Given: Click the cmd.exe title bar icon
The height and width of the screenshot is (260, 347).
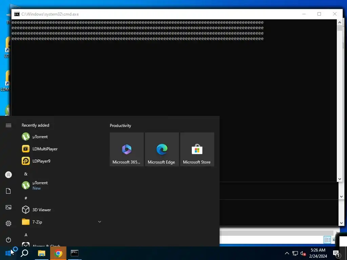Looking at the screenshot, I should pos(17,14).
